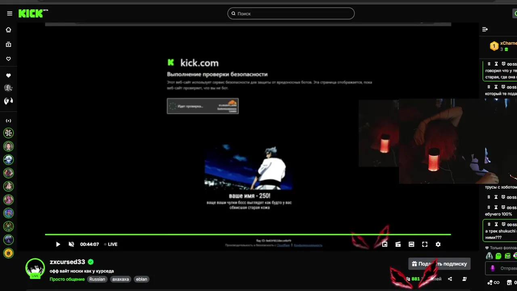This screenshot has height=291, width=517.
Task: Delete the 'который те пода' chat message
Action: pos(489,87)
